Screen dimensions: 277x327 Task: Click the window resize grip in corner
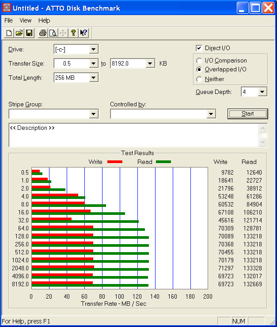[272, 322]
